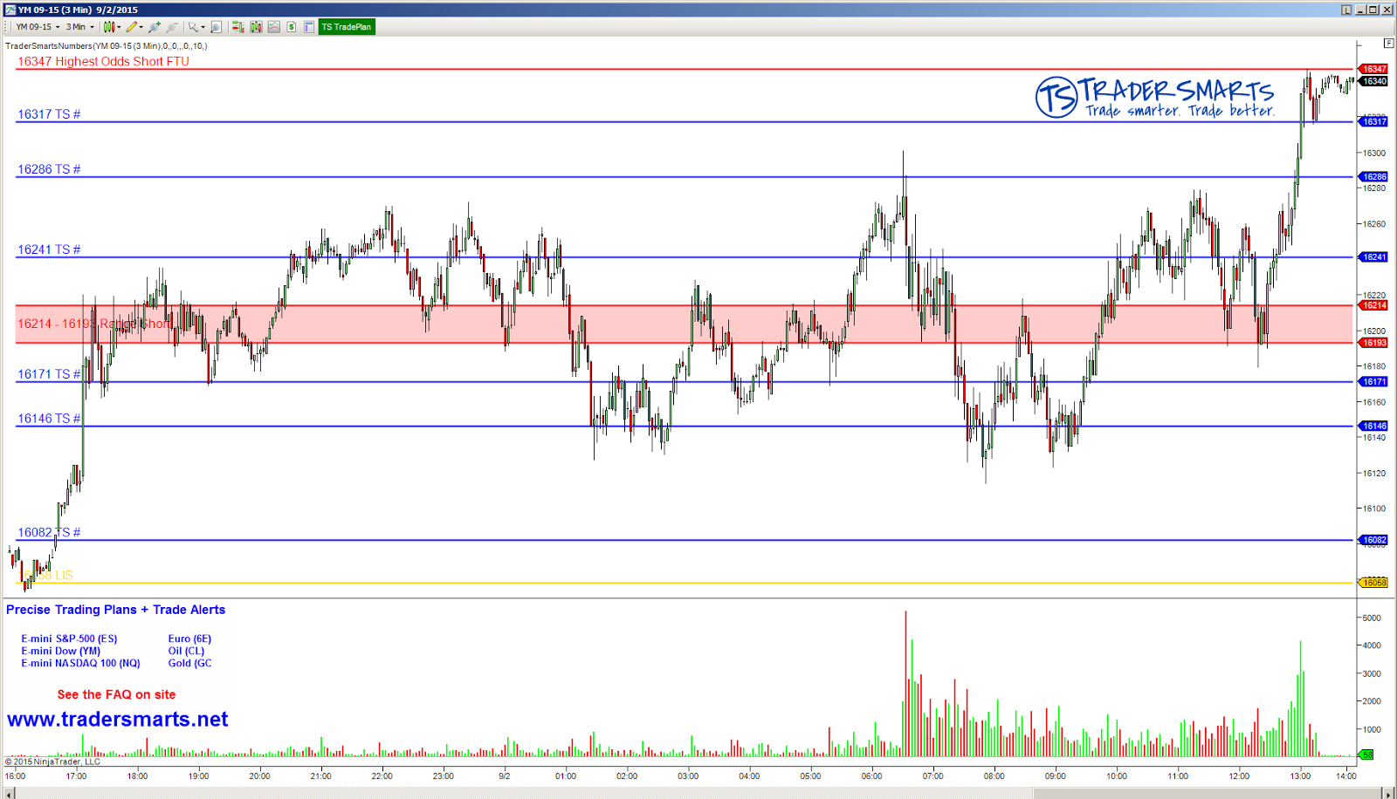Viewport: 1397px width, 799px height.
Task: Click the green TS TradePlan button
Action: click(347, 26)
